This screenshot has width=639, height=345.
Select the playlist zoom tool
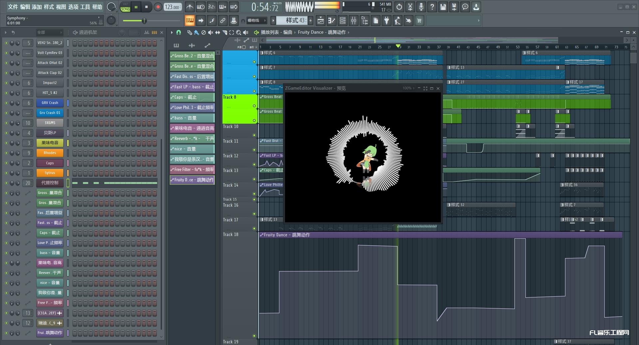tap(238, 32)
